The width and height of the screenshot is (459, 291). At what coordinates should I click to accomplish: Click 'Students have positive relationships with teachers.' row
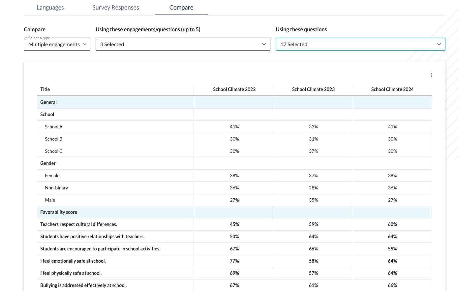[234, 237]
